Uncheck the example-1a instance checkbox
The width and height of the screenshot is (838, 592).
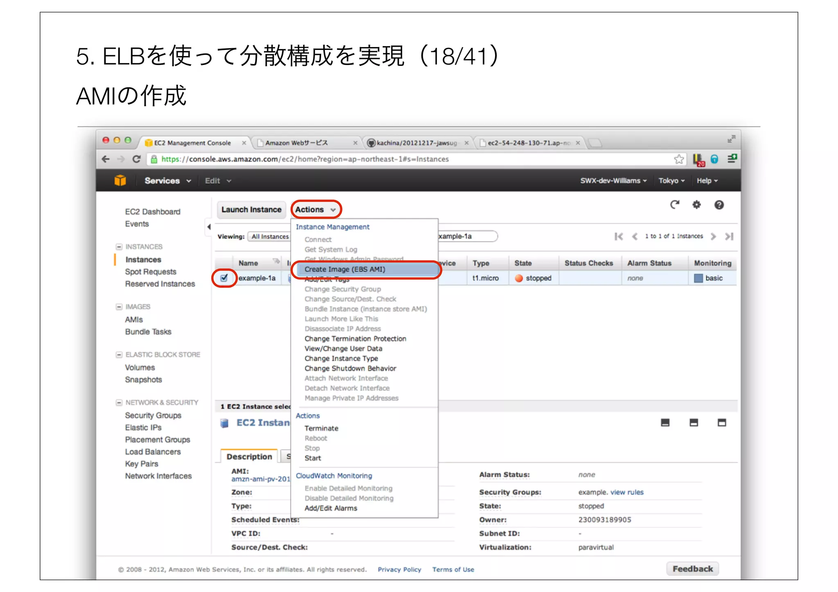(x=224, y=278)
